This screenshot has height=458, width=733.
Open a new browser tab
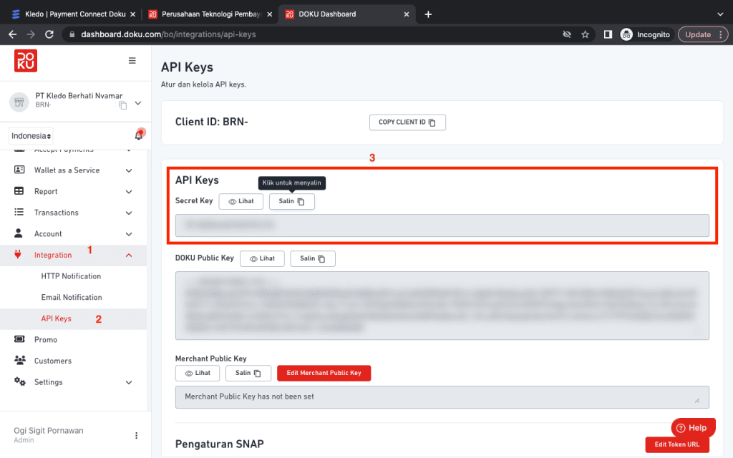(428, 14)
